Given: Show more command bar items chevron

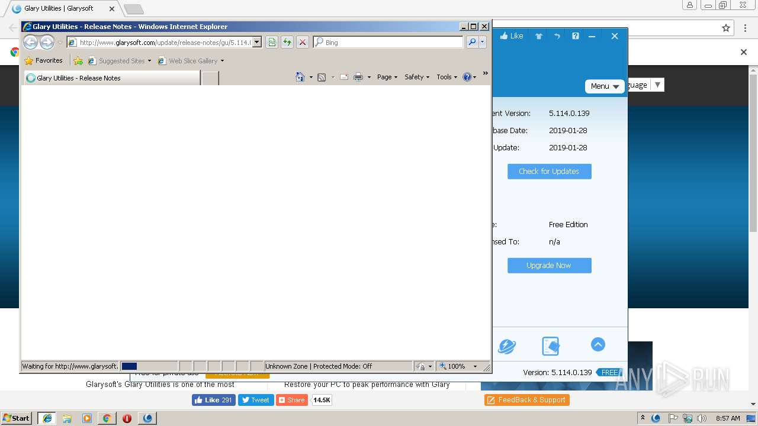Looking at the screenshot, I should [486, 73].
